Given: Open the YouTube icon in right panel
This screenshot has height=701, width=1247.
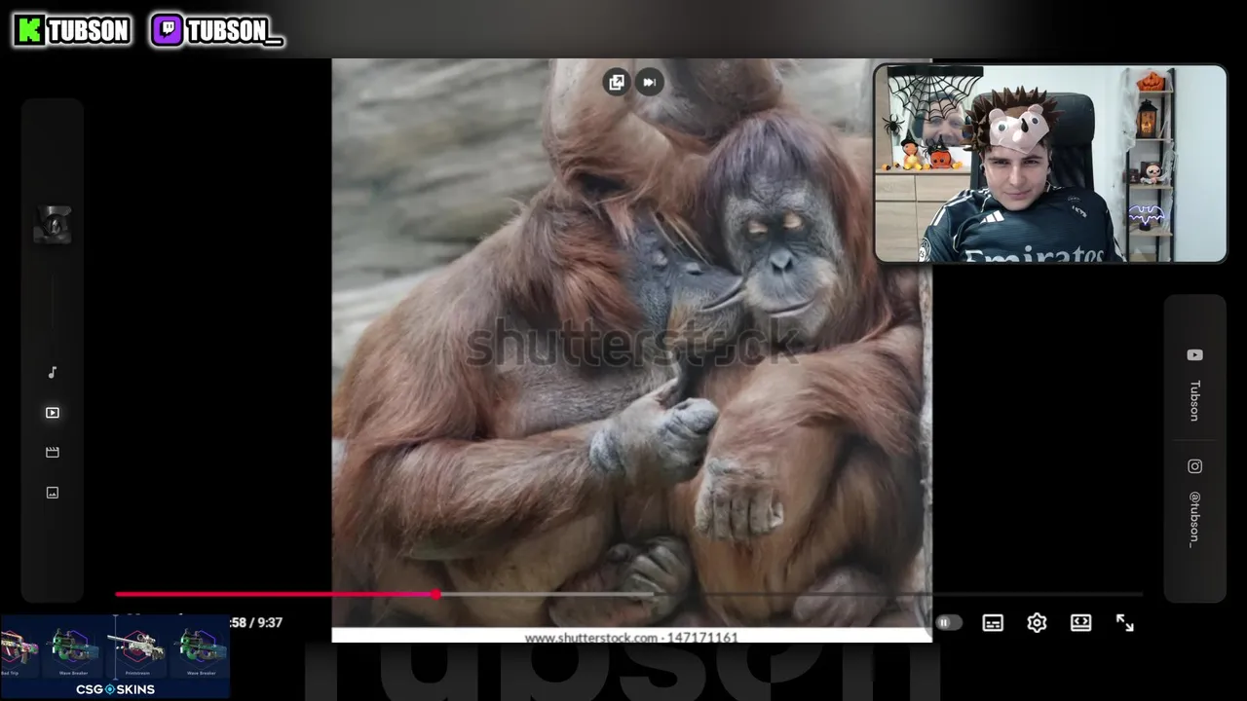Looking at the screenshot, I should coord(1194,355).
